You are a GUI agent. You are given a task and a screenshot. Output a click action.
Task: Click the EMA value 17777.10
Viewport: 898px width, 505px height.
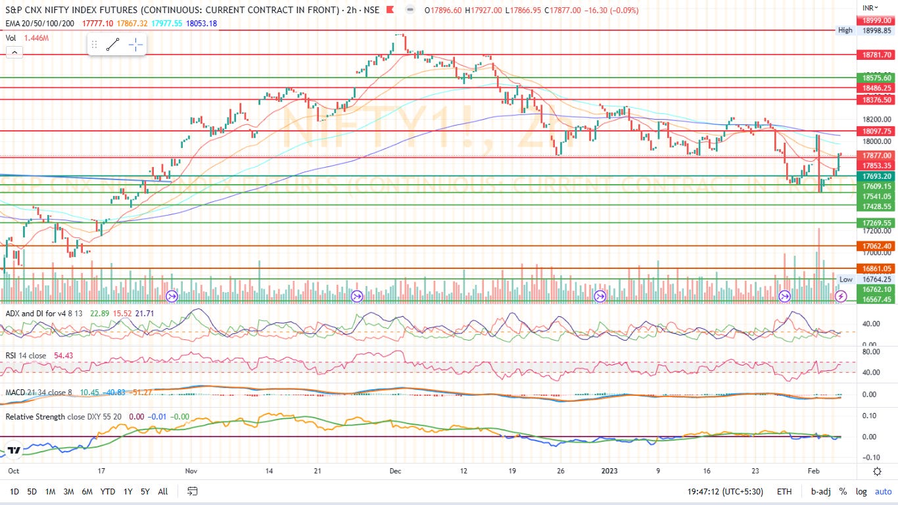[x=98, y=23]
